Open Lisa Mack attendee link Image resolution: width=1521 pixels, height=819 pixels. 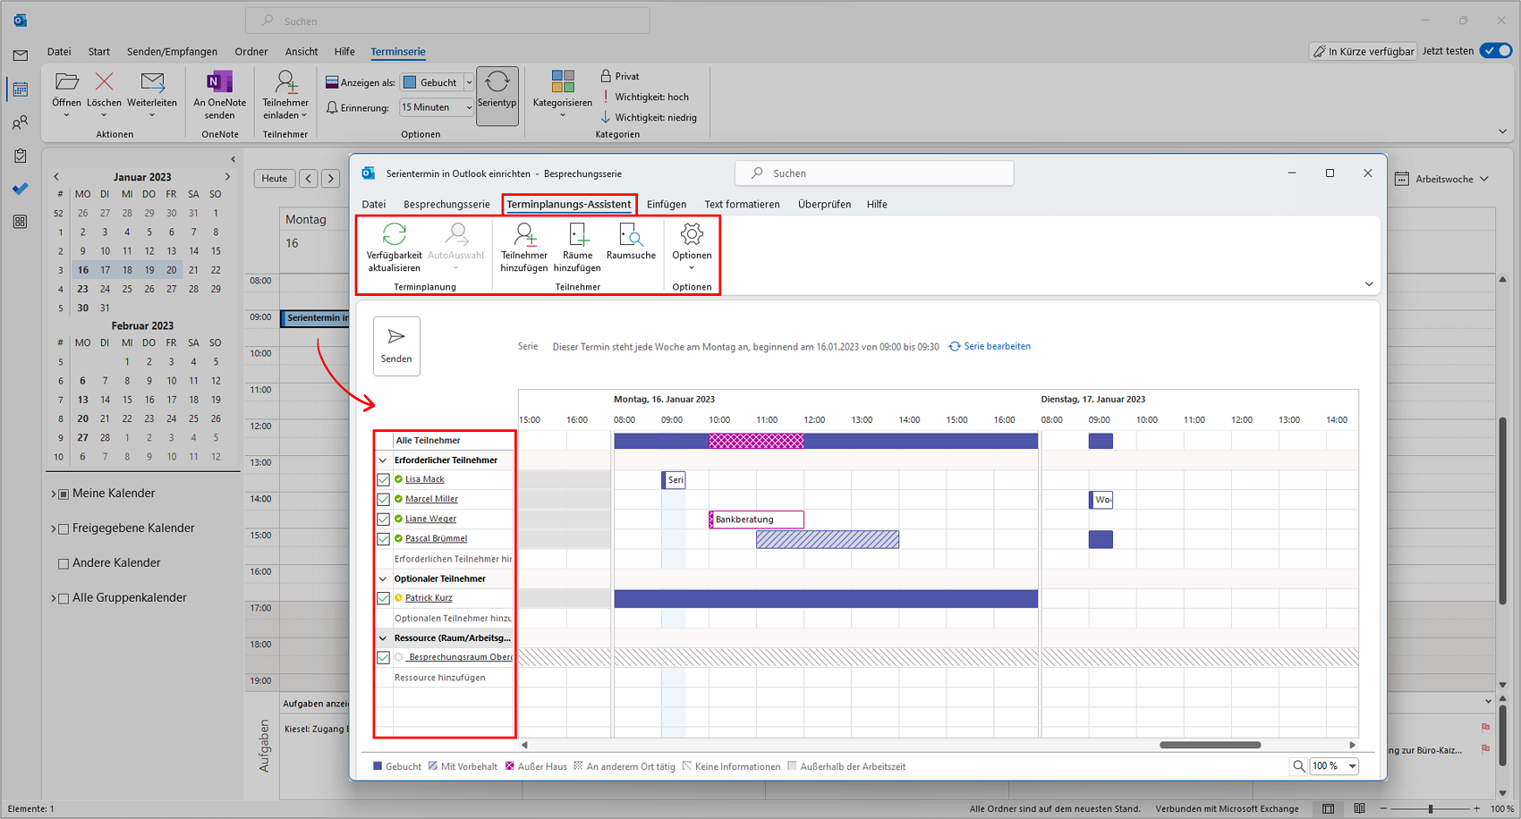425,480
